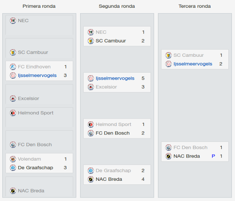Click Excelsior crest in Segunda ronda
Image resolution: width=235 pixels, height=201 pixels.
coord(91,87)
